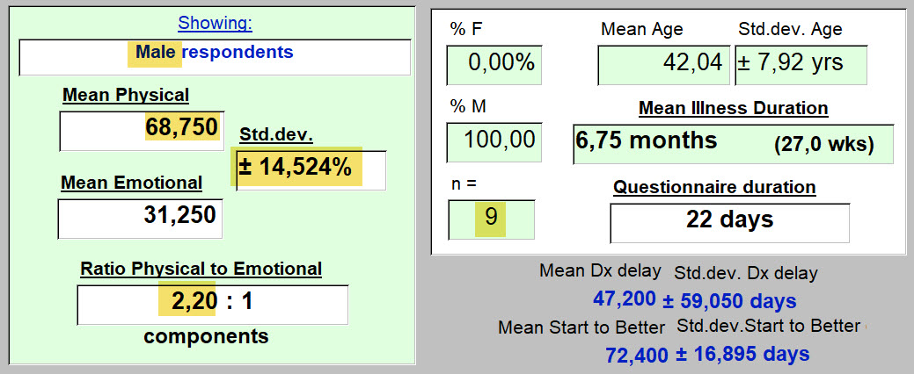Click the 'Questionnaire duration' heading
Image resolution: width=914 pixels, height=374 pixels.
click(714, 187)
